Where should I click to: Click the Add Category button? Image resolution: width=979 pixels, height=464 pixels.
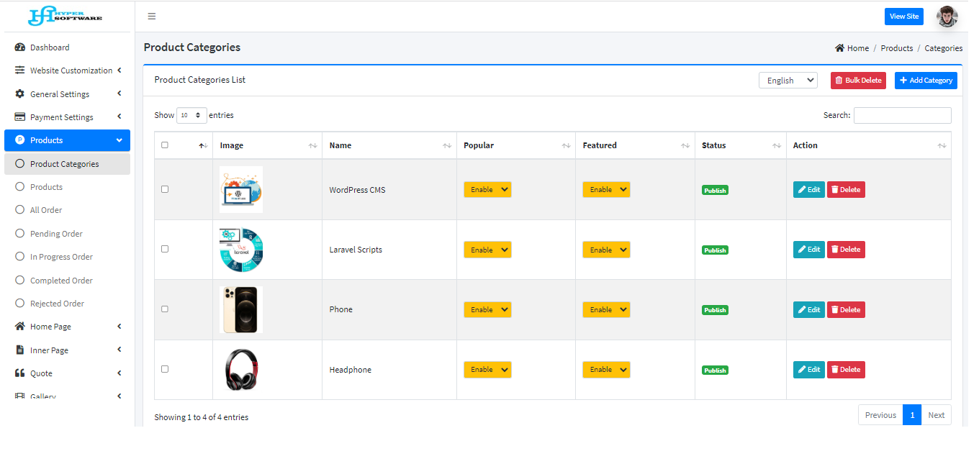[925, 81]
